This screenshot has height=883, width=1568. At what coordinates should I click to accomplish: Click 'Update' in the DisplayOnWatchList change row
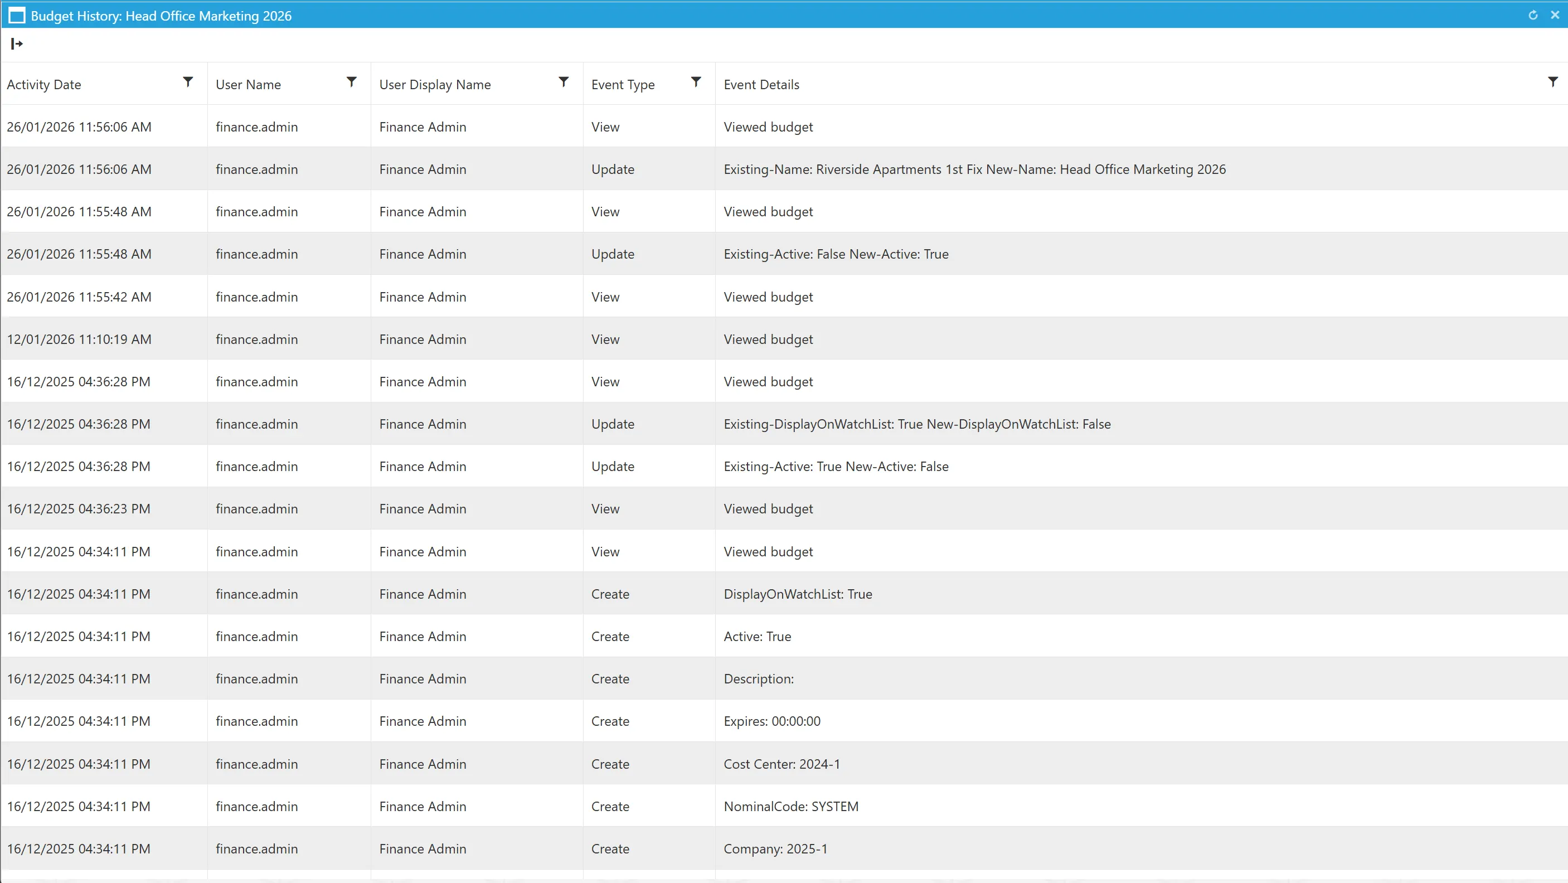613,424
